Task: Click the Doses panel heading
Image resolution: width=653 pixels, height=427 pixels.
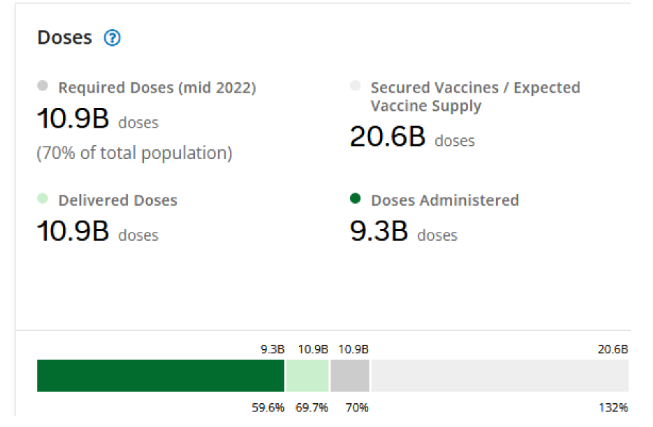Action: (65, 38)
